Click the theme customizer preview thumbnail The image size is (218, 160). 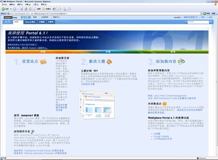tap(97, 104)
